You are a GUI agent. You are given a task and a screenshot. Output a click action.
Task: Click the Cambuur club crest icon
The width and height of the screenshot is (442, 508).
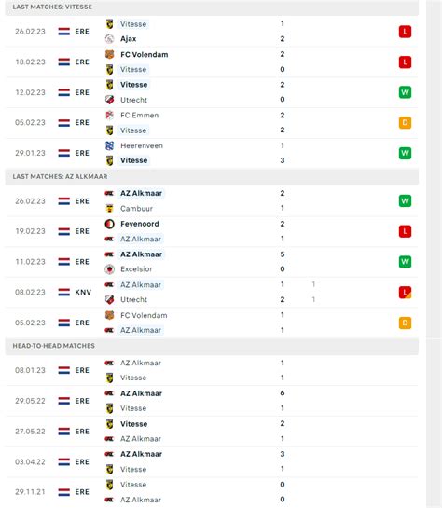109,208
